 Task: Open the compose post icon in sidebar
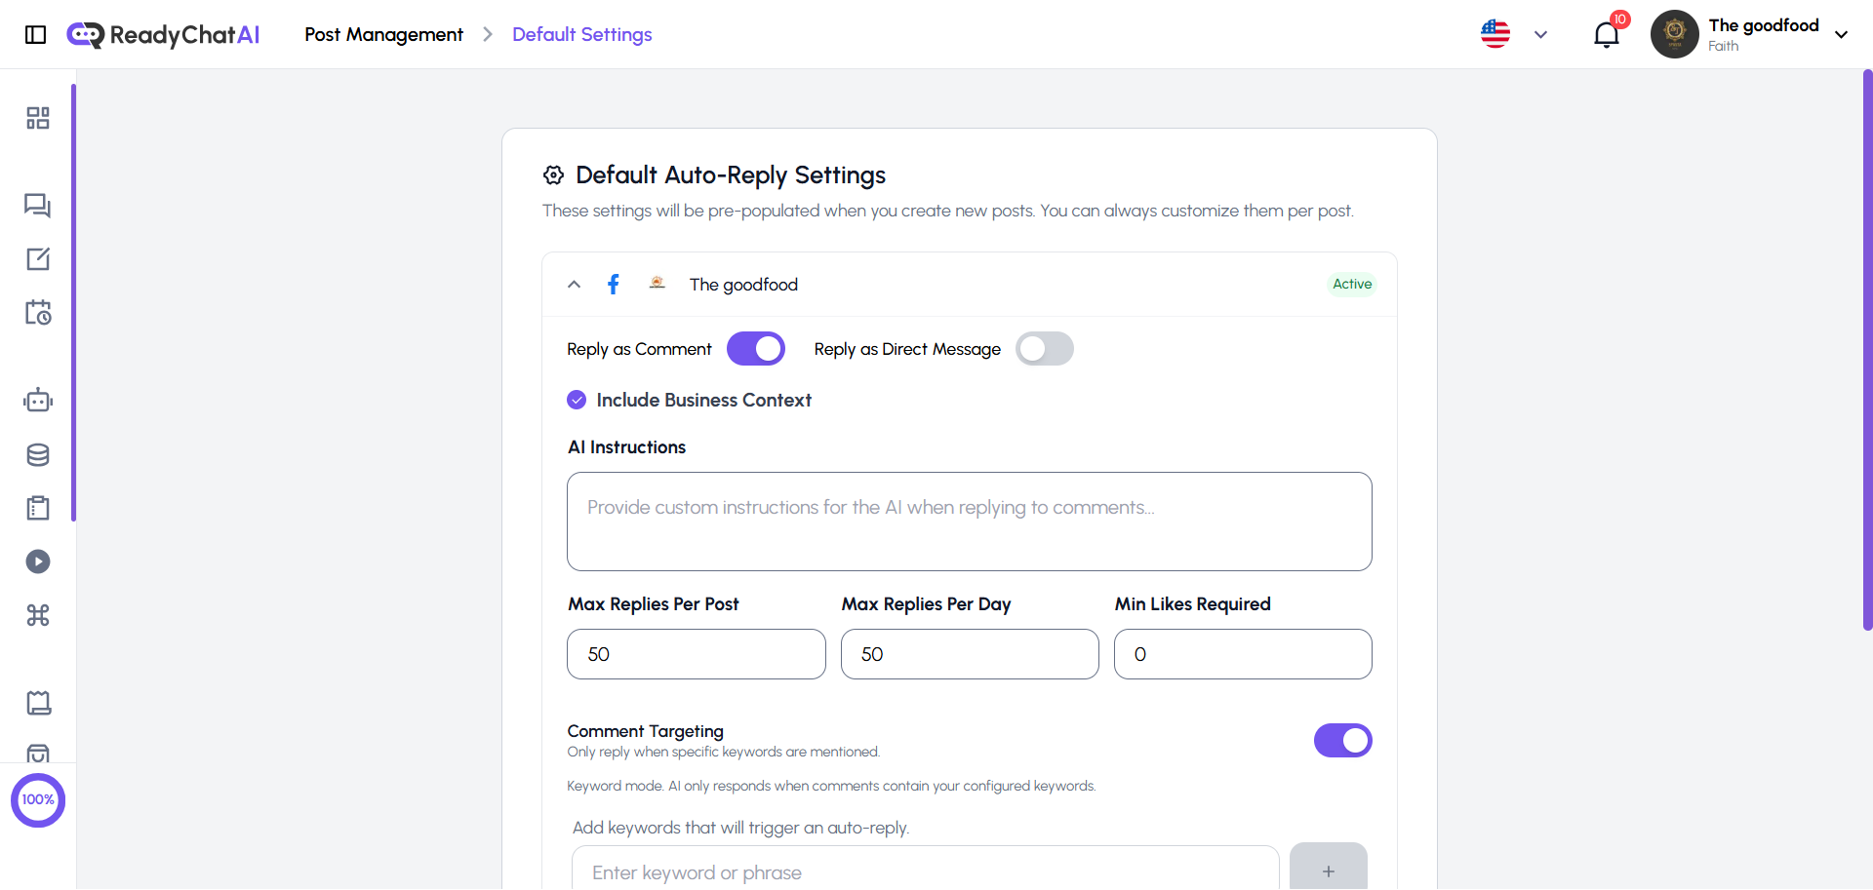click(x=37, y=258)
